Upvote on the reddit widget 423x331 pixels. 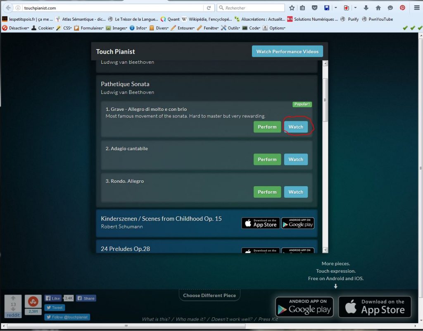coord(13,298)
